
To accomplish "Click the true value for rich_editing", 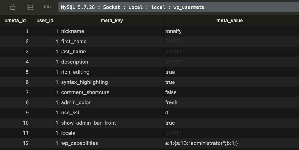I will 231,72.
